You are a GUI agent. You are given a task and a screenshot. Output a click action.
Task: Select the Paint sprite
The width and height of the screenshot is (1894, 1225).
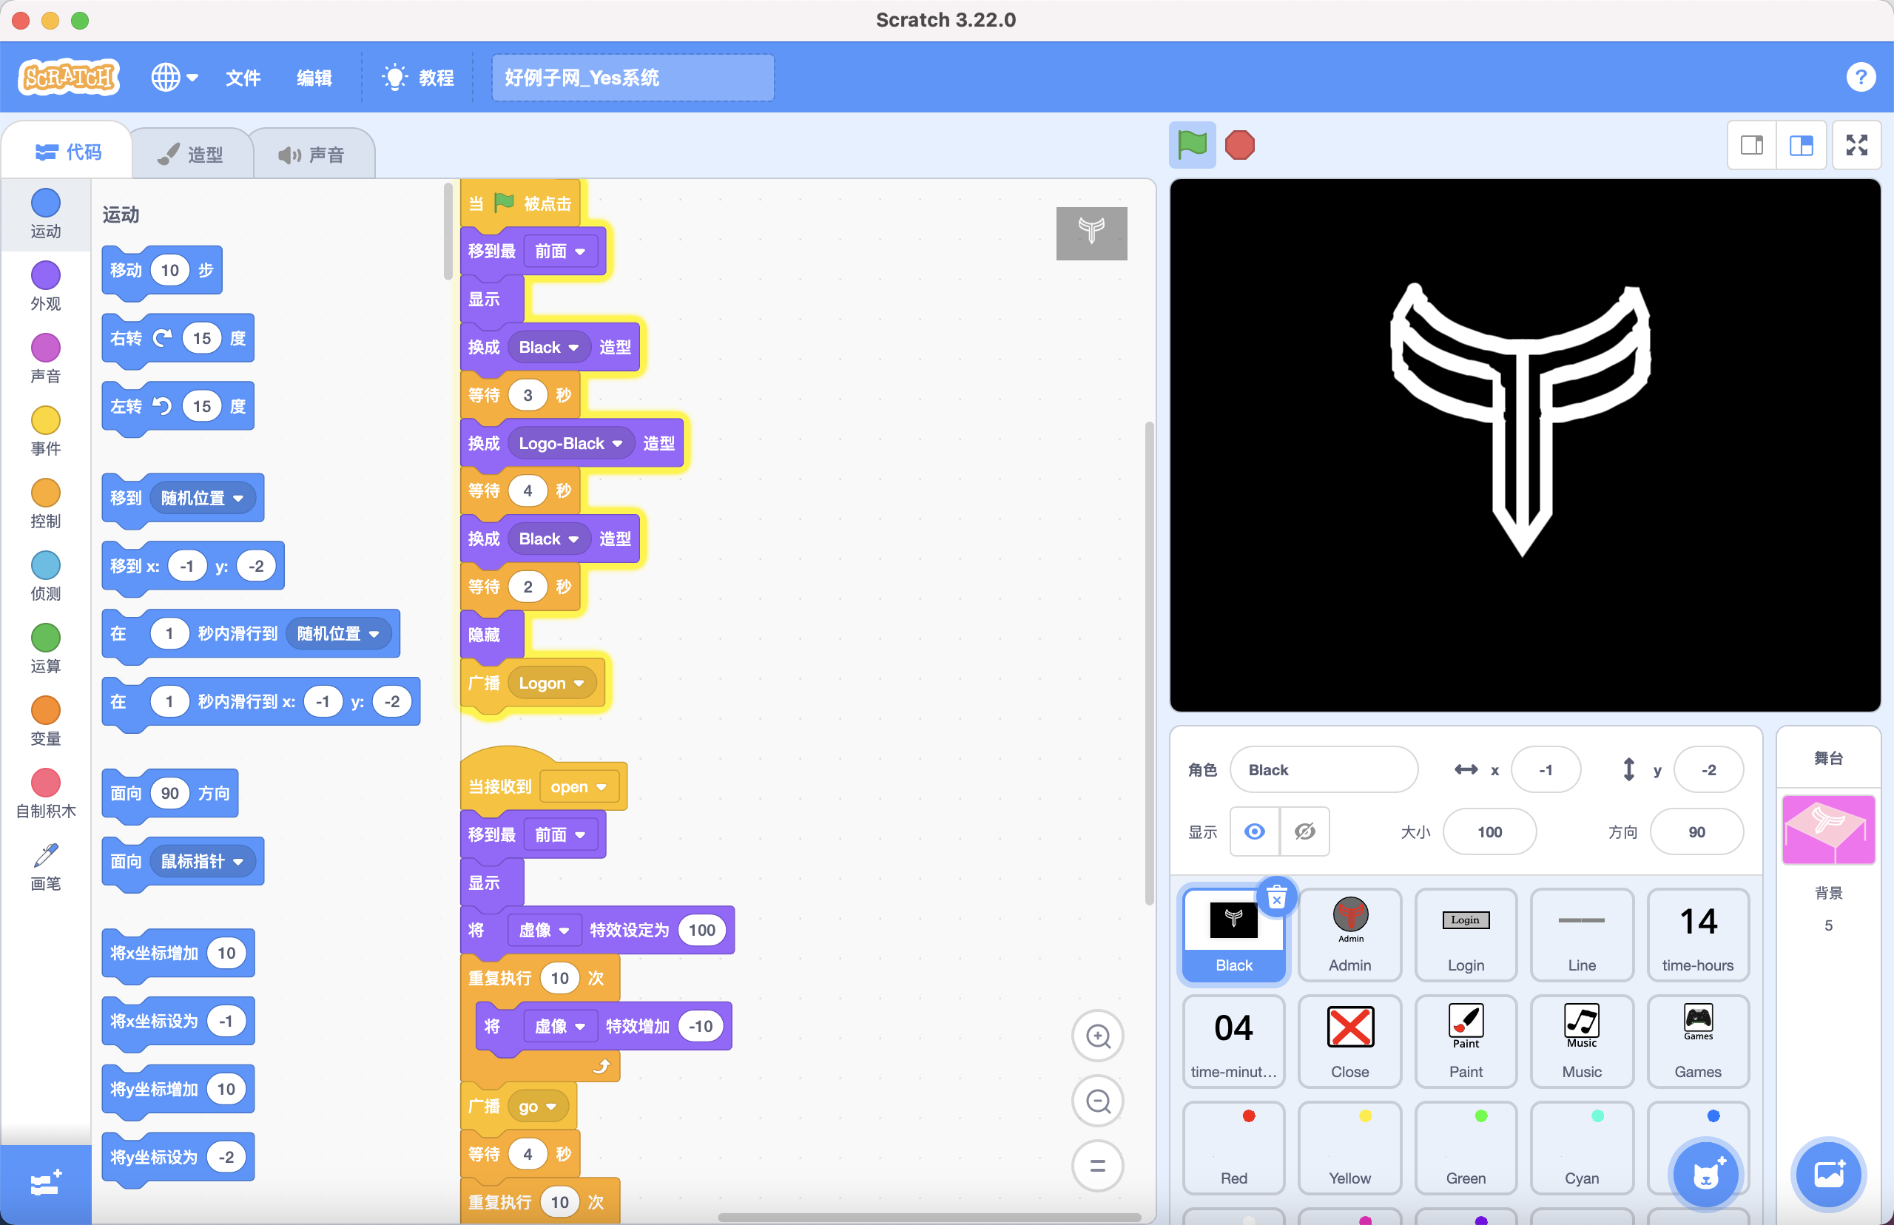click(x=1466, y=1041)
